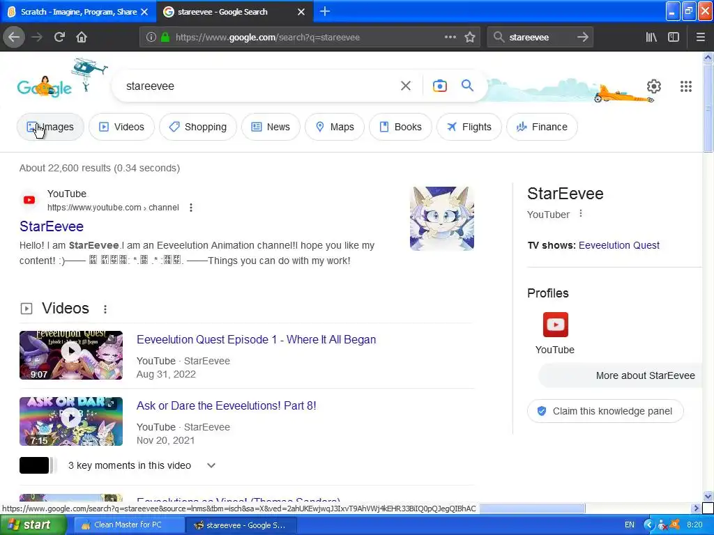This screenshot has height=535, width=714.
Task: Open page actions three-dot menu in address bar
Action: [450, 38]
